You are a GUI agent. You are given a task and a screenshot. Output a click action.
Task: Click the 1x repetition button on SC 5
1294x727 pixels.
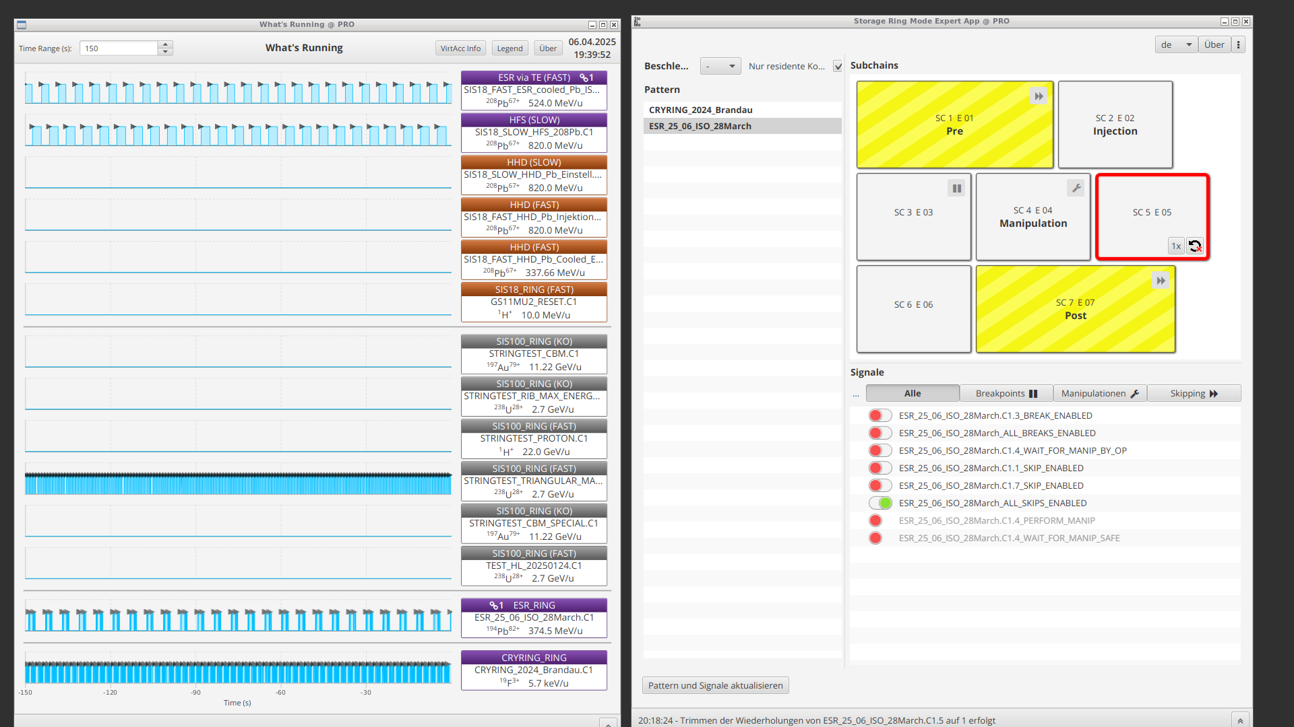pyautogui.click(x=1176, y=246)
